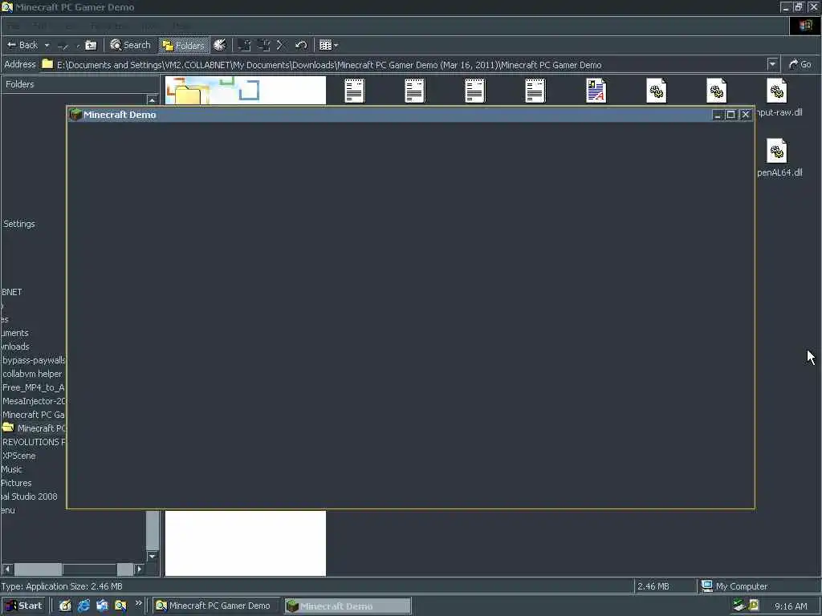Toggle the Folders pane button
The width and height of the screenshot is (822, 616).
(184, 46)
